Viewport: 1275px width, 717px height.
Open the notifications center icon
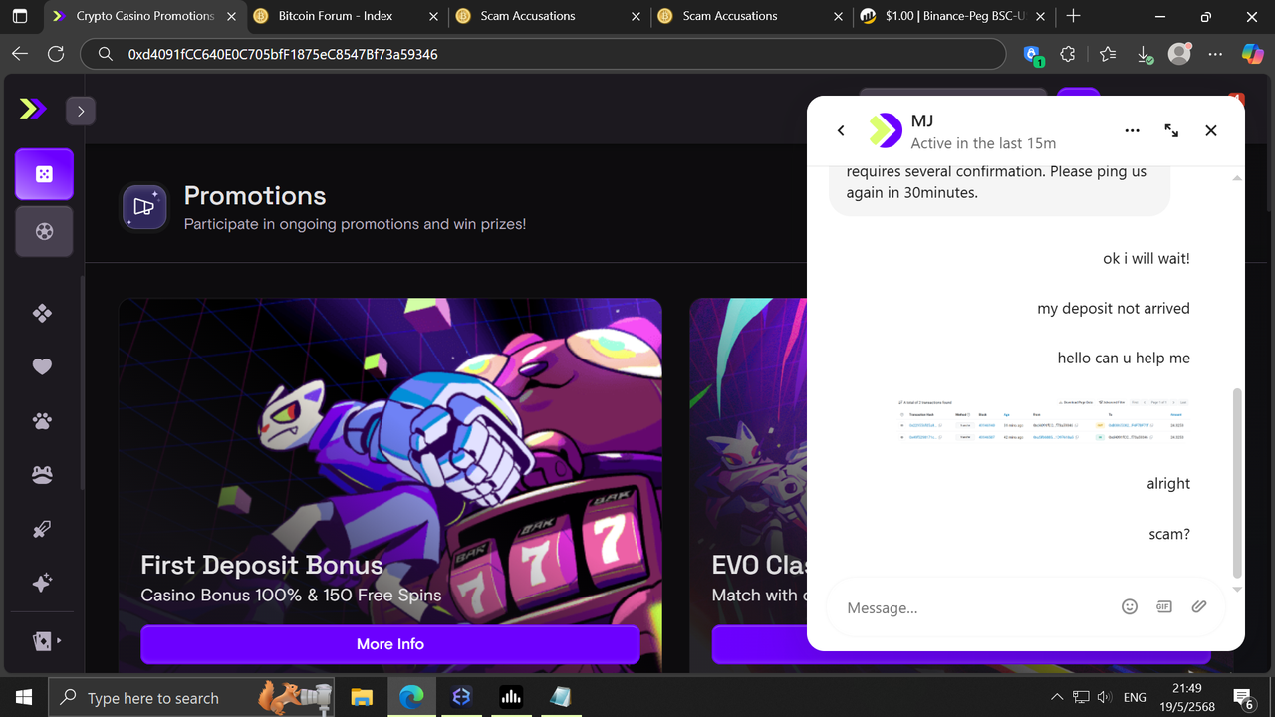[1243, 697]
